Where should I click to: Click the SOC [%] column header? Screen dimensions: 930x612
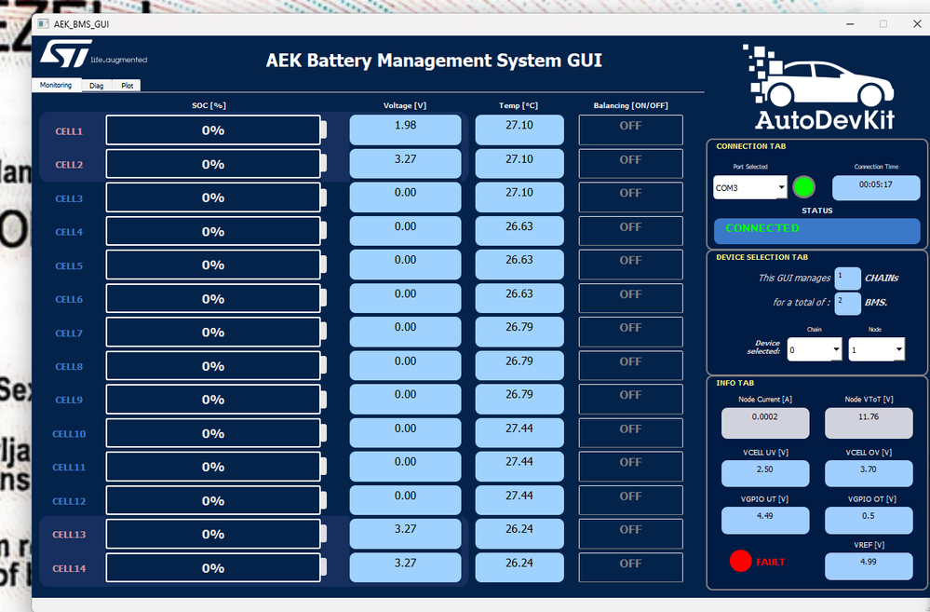click(209, 105)
